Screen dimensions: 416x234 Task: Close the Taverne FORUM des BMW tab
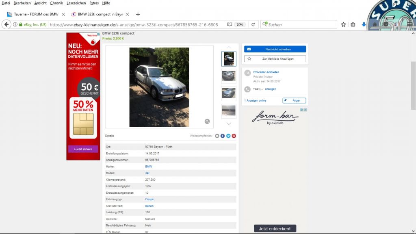coord(63,14)
